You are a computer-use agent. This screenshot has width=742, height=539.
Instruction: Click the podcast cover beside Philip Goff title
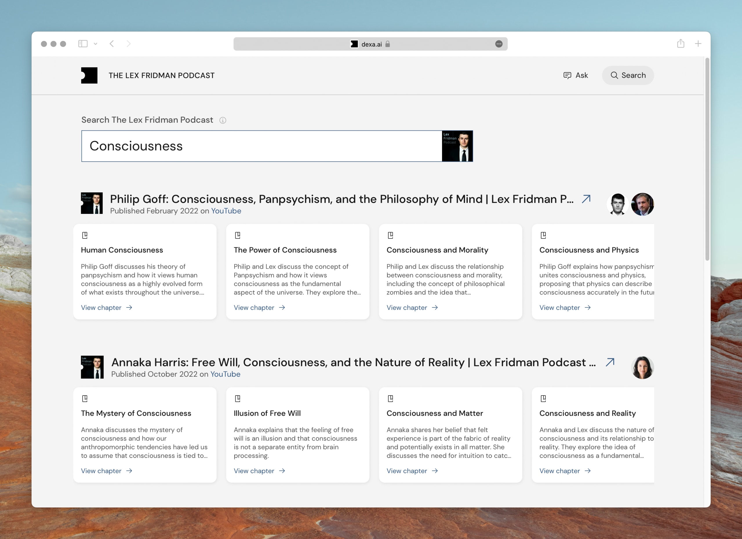(x=92, y=203)
